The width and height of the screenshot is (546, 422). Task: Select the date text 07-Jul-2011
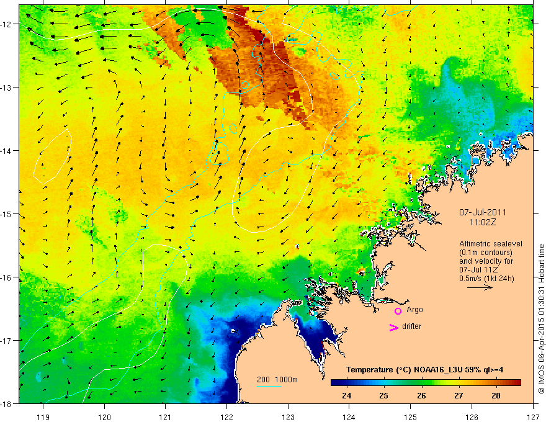tap(483, 212)
